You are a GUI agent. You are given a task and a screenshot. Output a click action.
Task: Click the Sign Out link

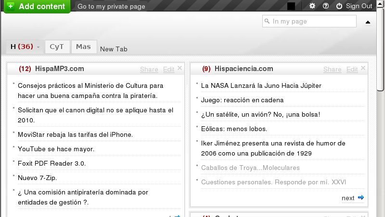point(359,6)
